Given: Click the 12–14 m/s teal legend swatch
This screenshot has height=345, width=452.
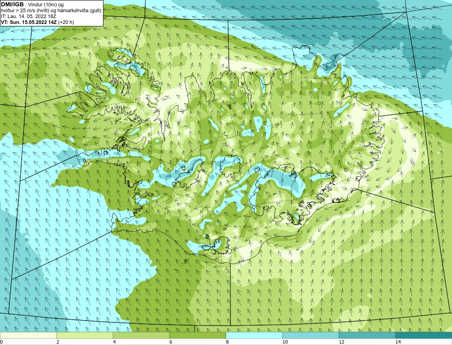Looking at the screenshot, I should point(367,335).
